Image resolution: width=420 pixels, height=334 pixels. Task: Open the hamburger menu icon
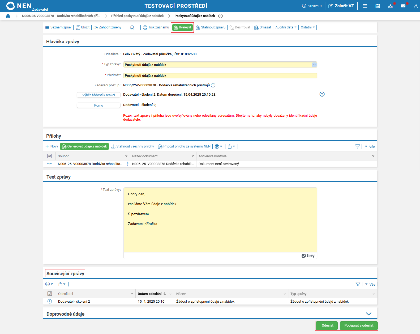click(365, 6)
